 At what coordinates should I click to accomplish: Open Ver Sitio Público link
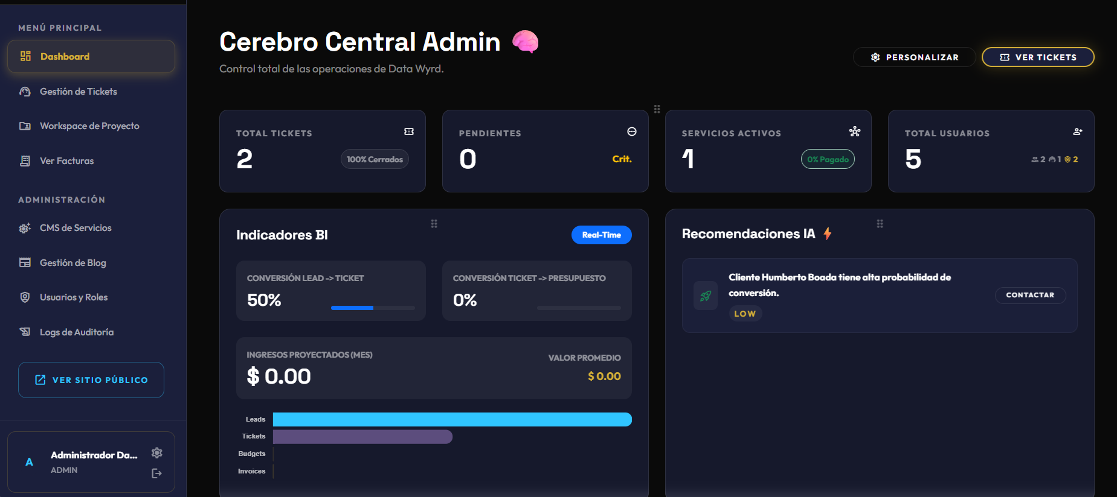[91, 380]
